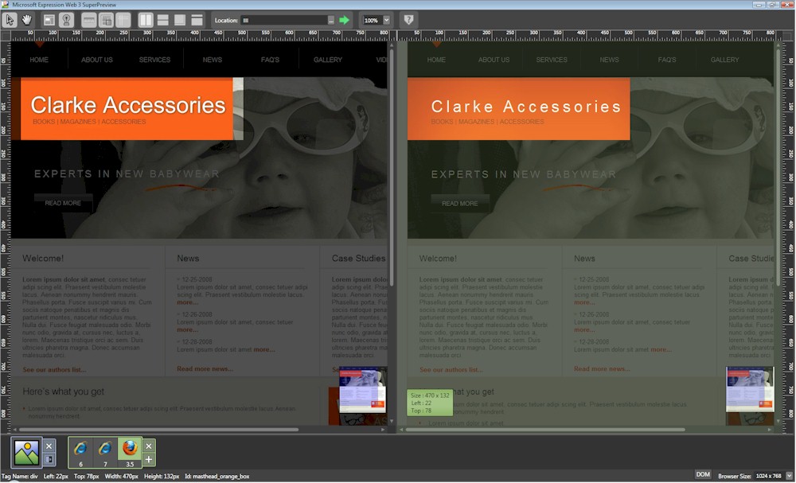Select Internet Explorer 6 browser

click(x=80, y=452)
